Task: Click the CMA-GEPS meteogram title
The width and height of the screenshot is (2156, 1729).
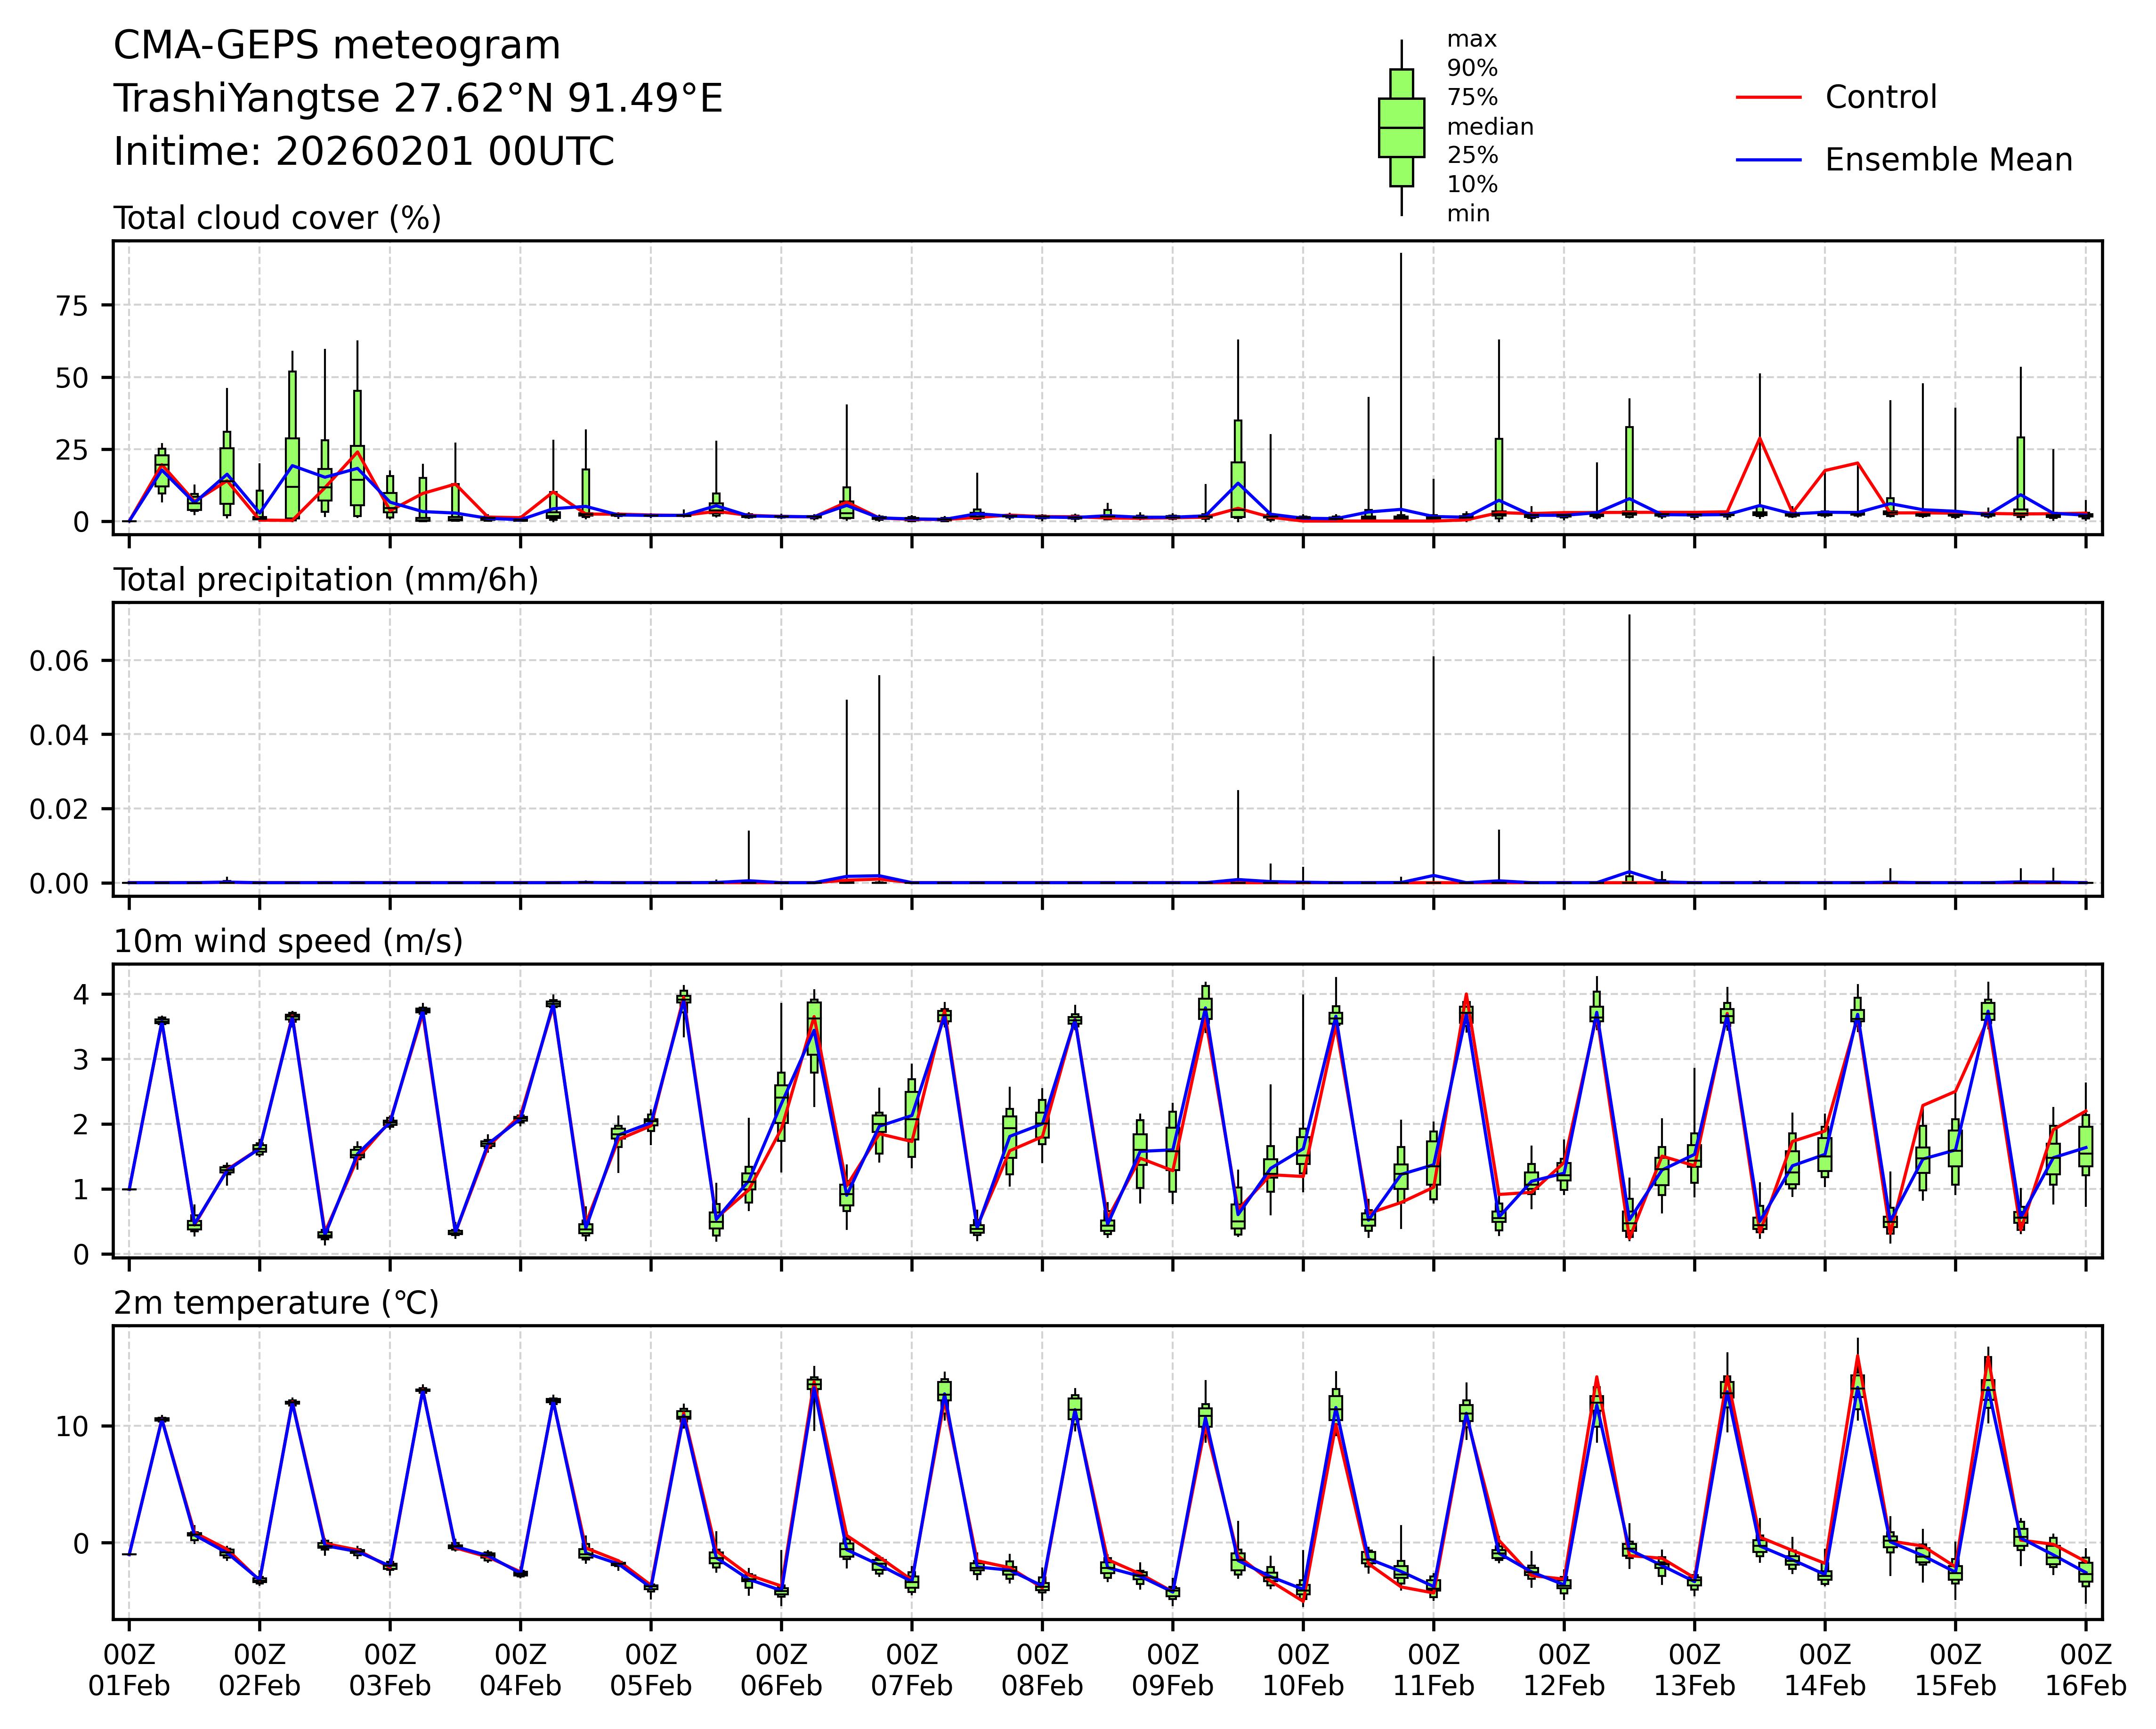Action: [x=337, y=47]
